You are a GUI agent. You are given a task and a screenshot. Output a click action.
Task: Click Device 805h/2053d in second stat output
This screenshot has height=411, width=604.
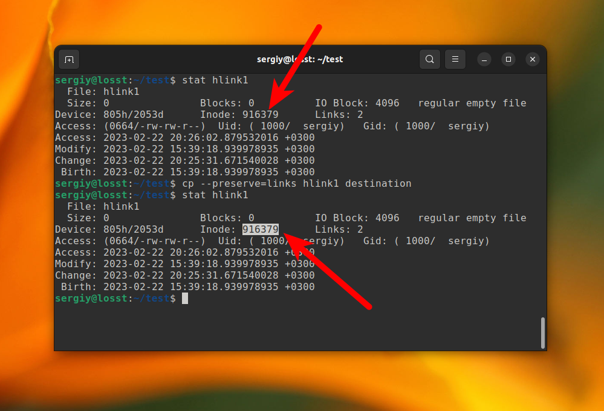click(x=133, y=230)
